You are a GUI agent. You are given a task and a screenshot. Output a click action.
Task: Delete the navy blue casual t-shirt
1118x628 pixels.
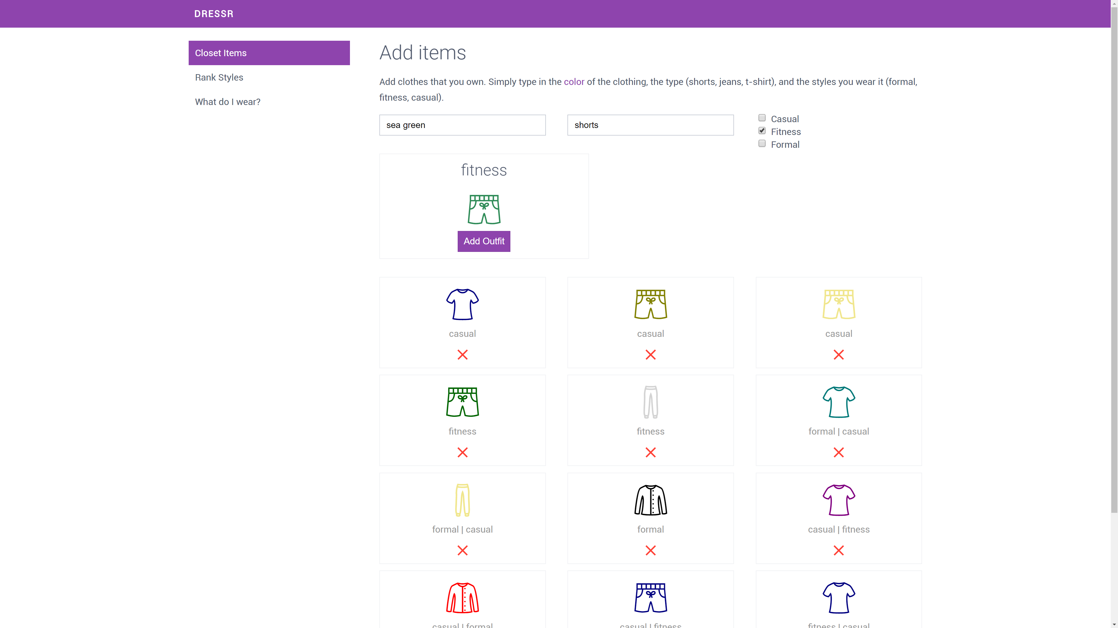pos(462,355)
